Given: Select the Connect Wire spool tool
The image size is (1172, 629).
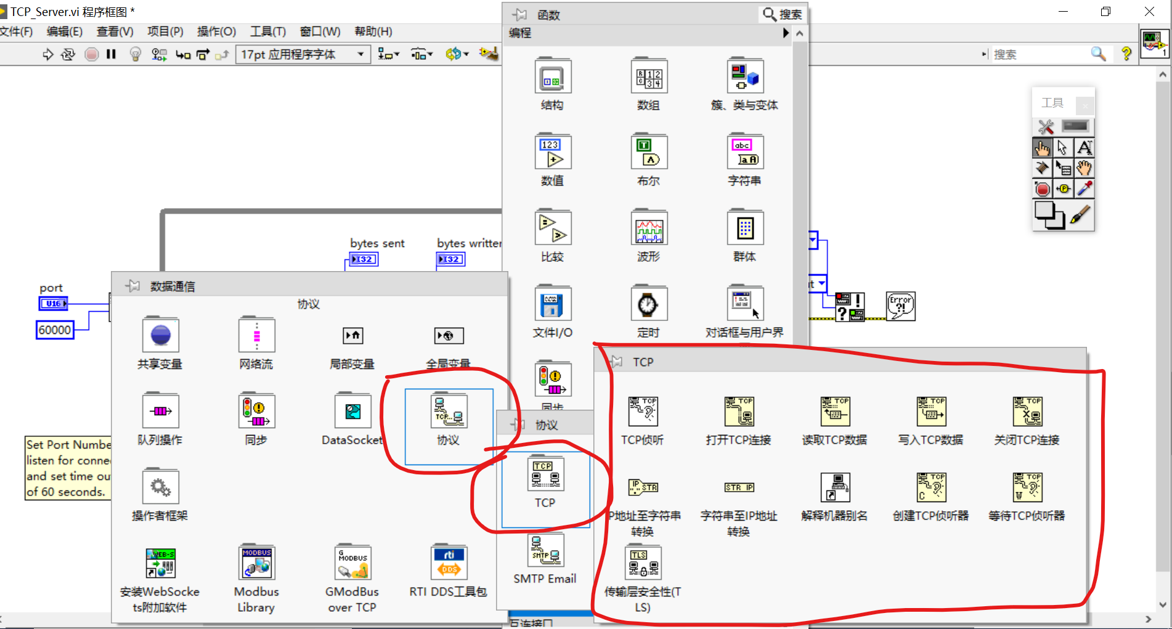Looking at the screenshot, I should click(1042, 168).
